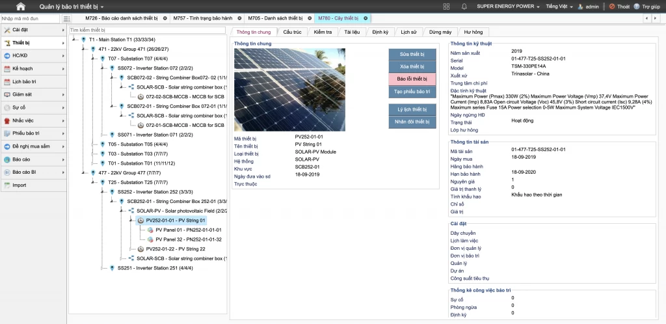The height and width of the screenshot is (324, 666).
Task: Open the Sự cố menu item
Action: click(x=33, y=108)
